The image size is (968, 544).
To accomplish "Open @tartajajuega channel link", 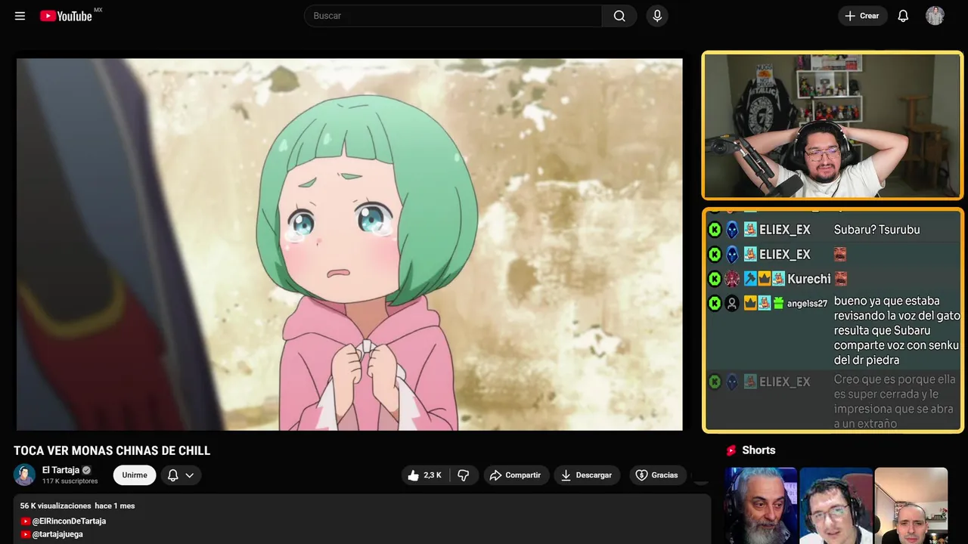I will pos(57,534).
